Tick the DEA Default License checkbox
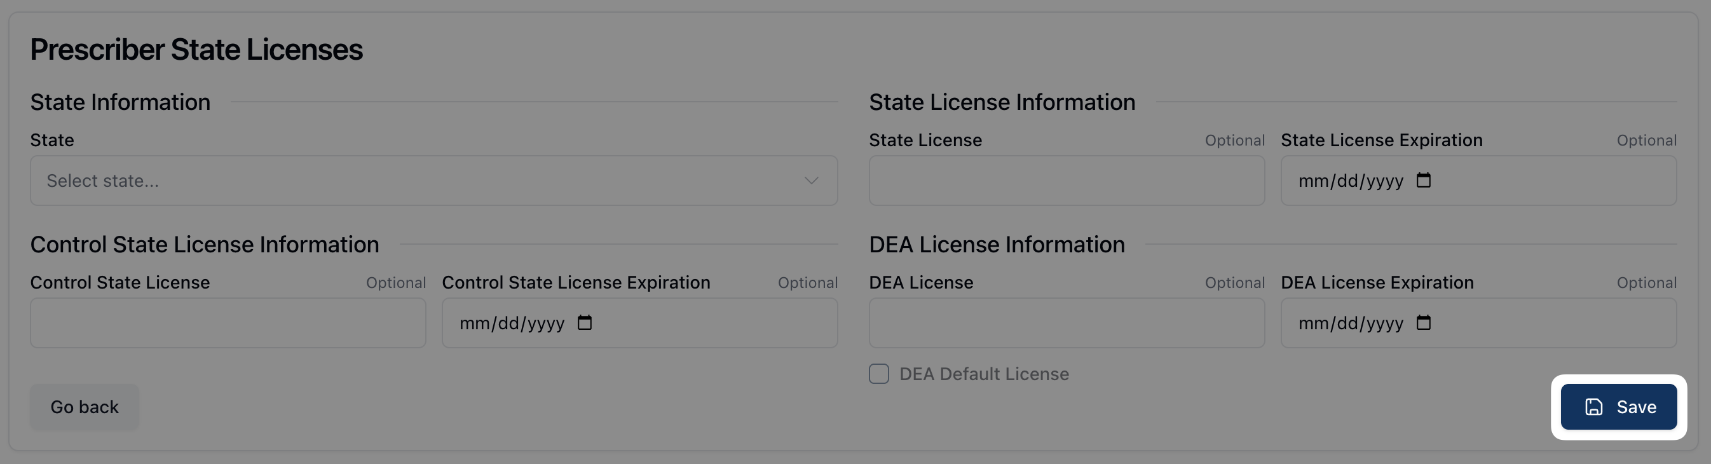1711x464 pixels. coord(879,374)
